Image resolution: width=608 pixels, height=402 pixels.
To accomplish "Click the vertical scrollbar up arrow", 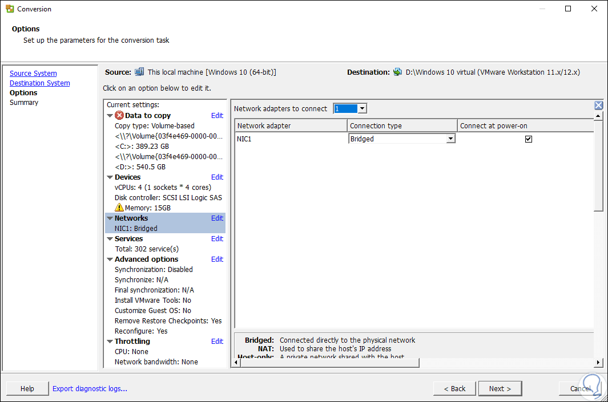I will (598, 116).
